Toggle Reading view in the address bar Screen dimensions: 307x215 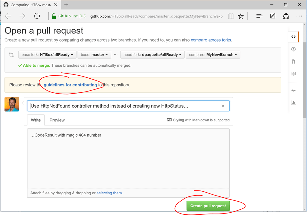231,16
